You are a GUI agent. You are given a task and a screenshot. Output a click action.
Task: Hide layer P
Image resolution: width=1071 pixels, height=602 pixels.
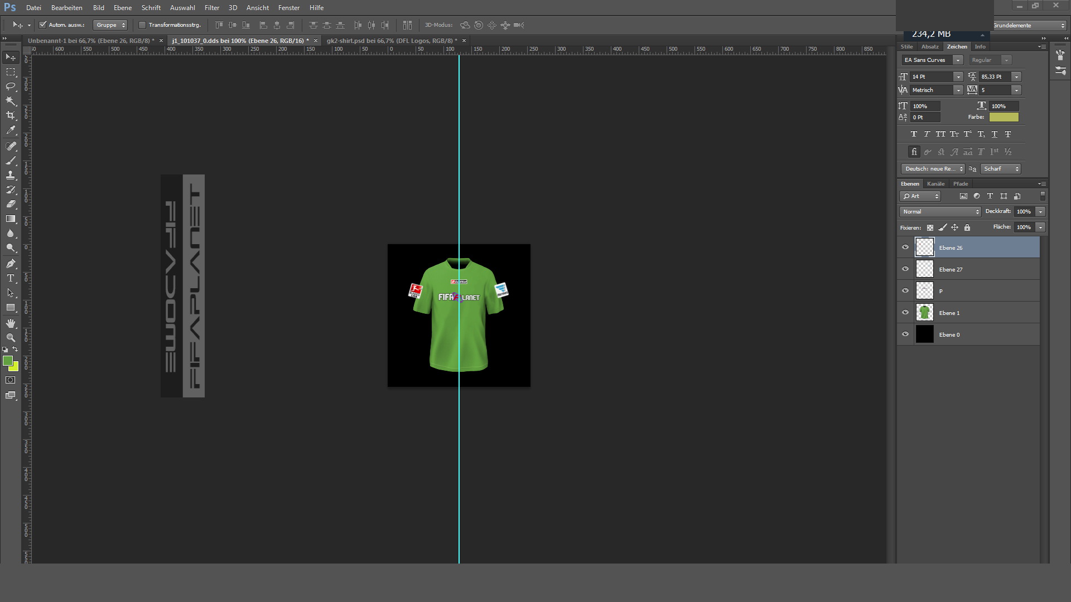pos(905,291)
